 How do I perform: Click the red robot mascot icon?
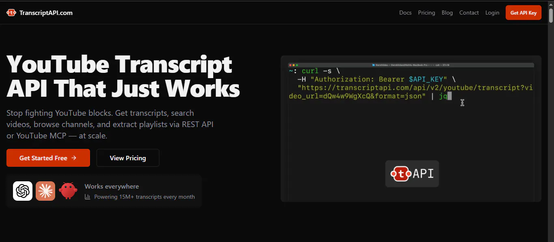68,191
